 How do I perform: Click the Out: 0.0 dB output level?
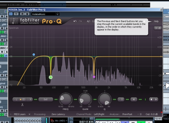152,114
